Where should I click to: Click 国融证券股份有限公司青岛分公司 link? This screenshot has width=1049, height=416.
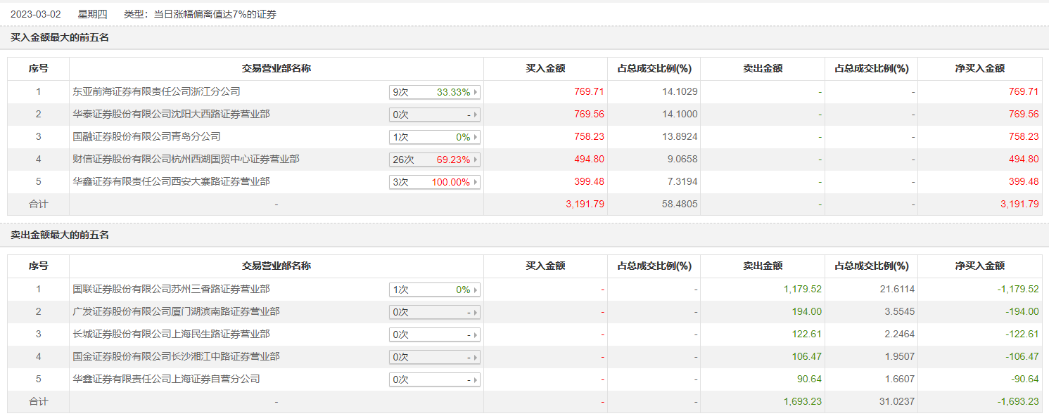point(147,136)
